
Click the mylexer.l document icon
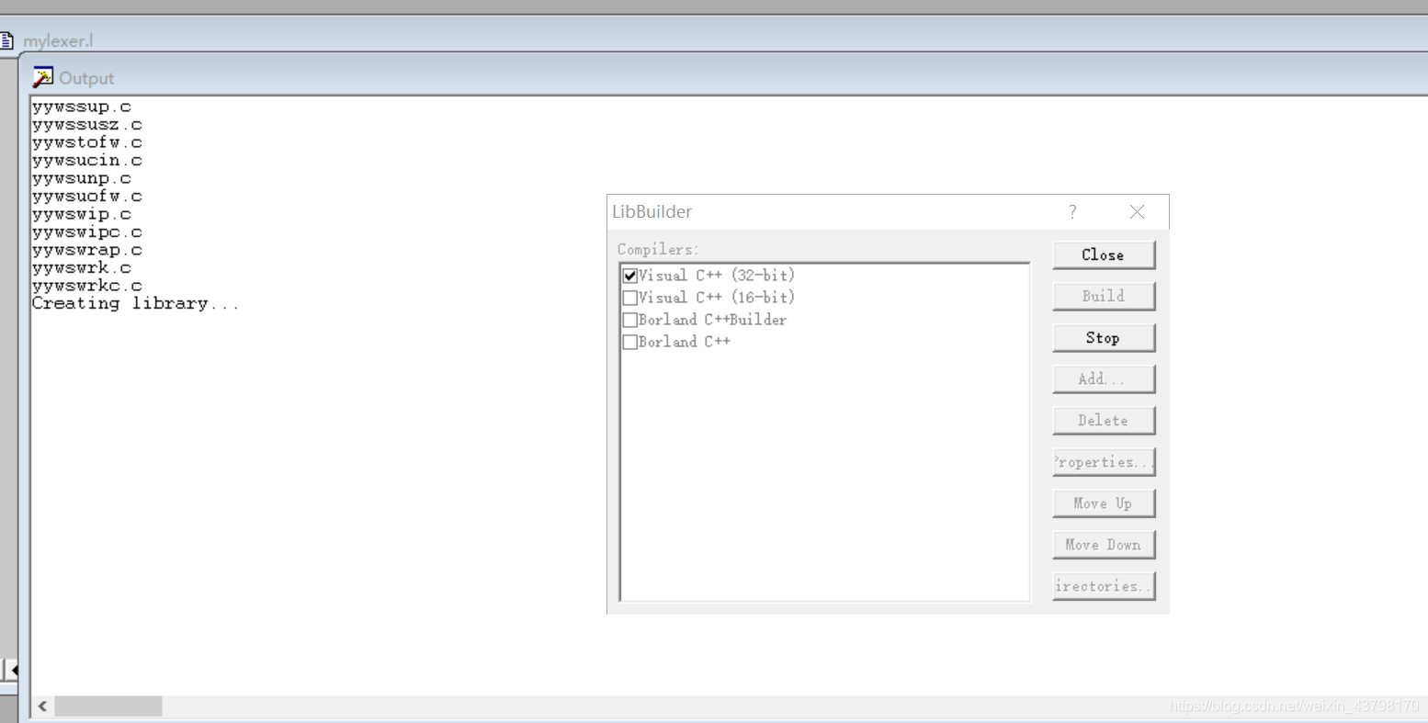pos(8,39)
